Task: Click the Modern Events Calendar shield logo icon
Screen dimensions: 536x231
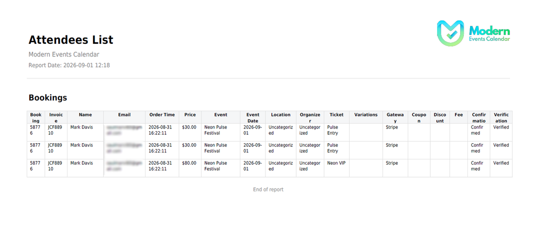Action: pos(451,33)
